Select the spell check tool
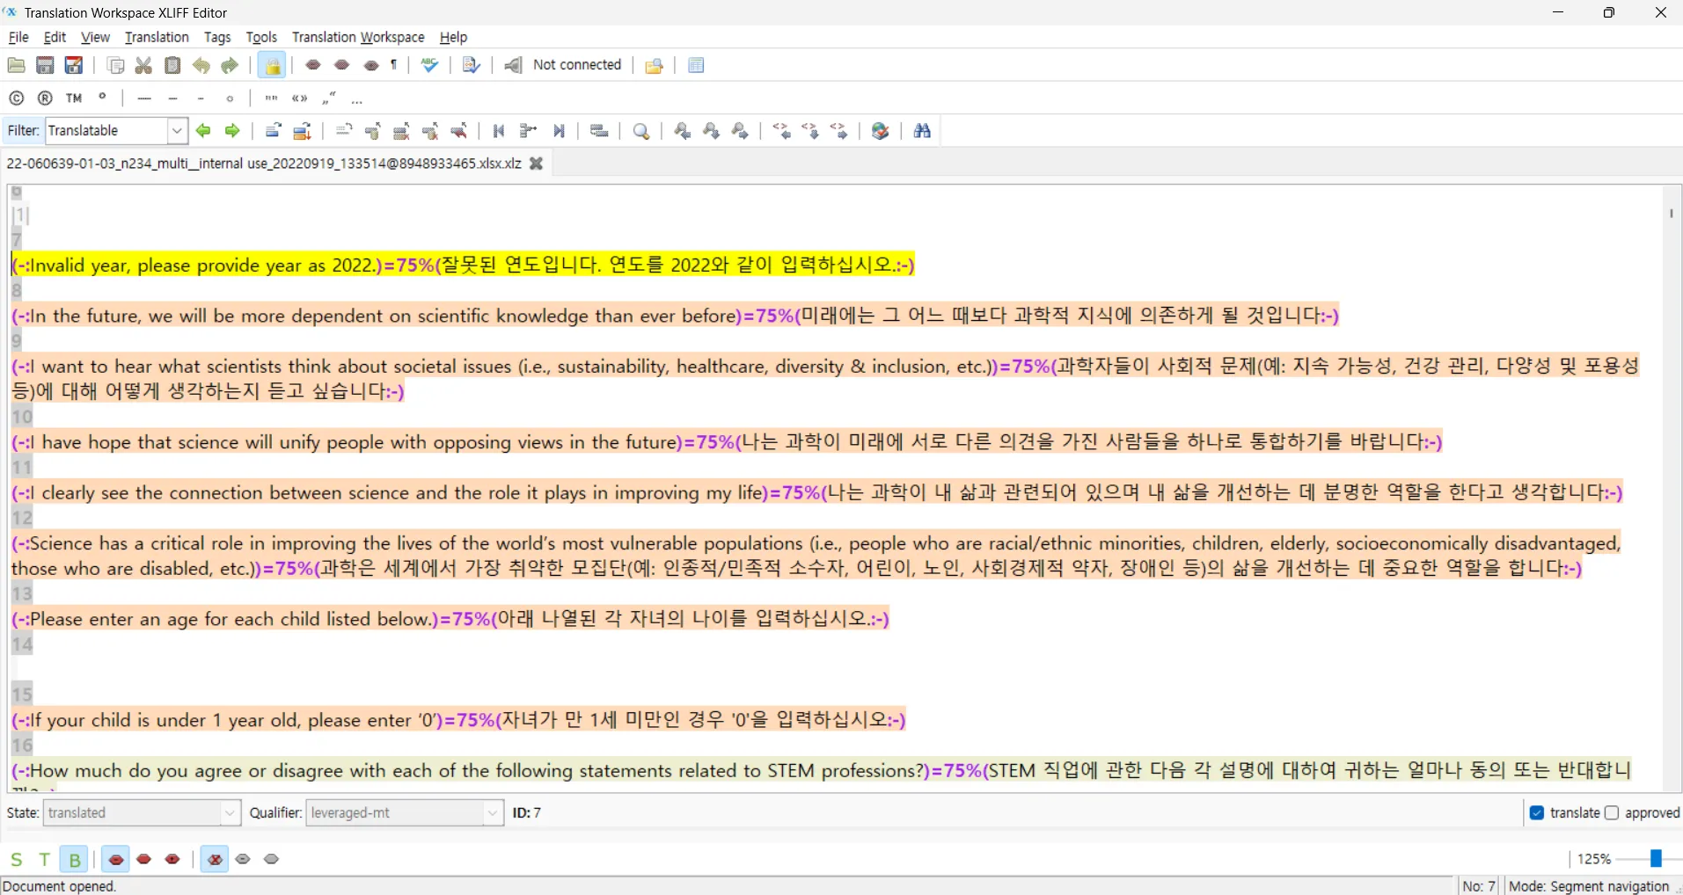The width and height of the screenshot is (1683, 895). tap(428, 65)
